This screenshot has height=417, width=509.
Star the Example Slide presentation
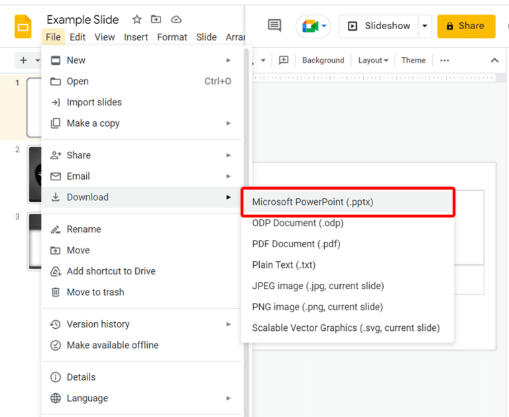[137, 19]
